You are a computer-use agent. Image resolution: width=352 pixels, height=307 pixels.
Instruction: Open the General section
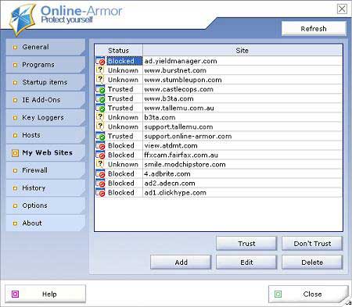45,47
